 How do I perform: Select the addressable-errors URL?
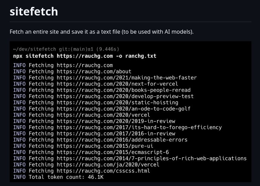[122, 140]
